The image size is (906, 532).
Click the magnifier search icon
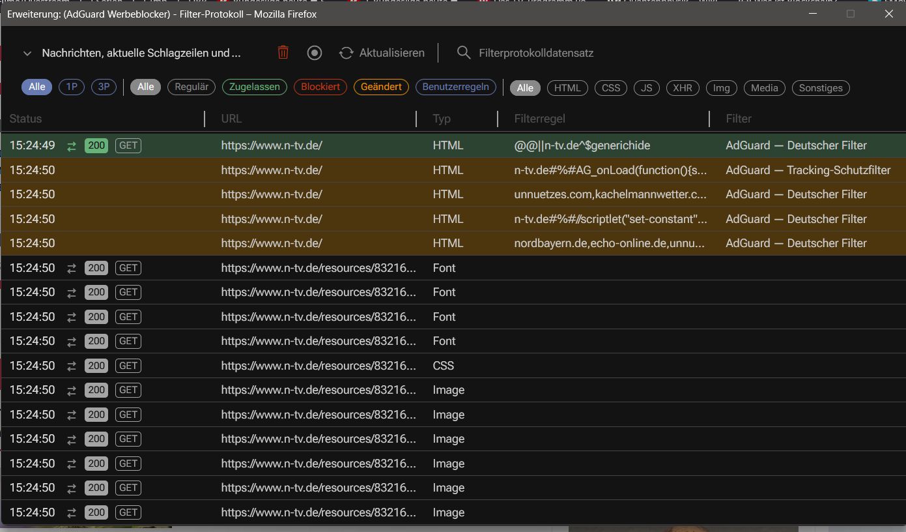point(464,53)
